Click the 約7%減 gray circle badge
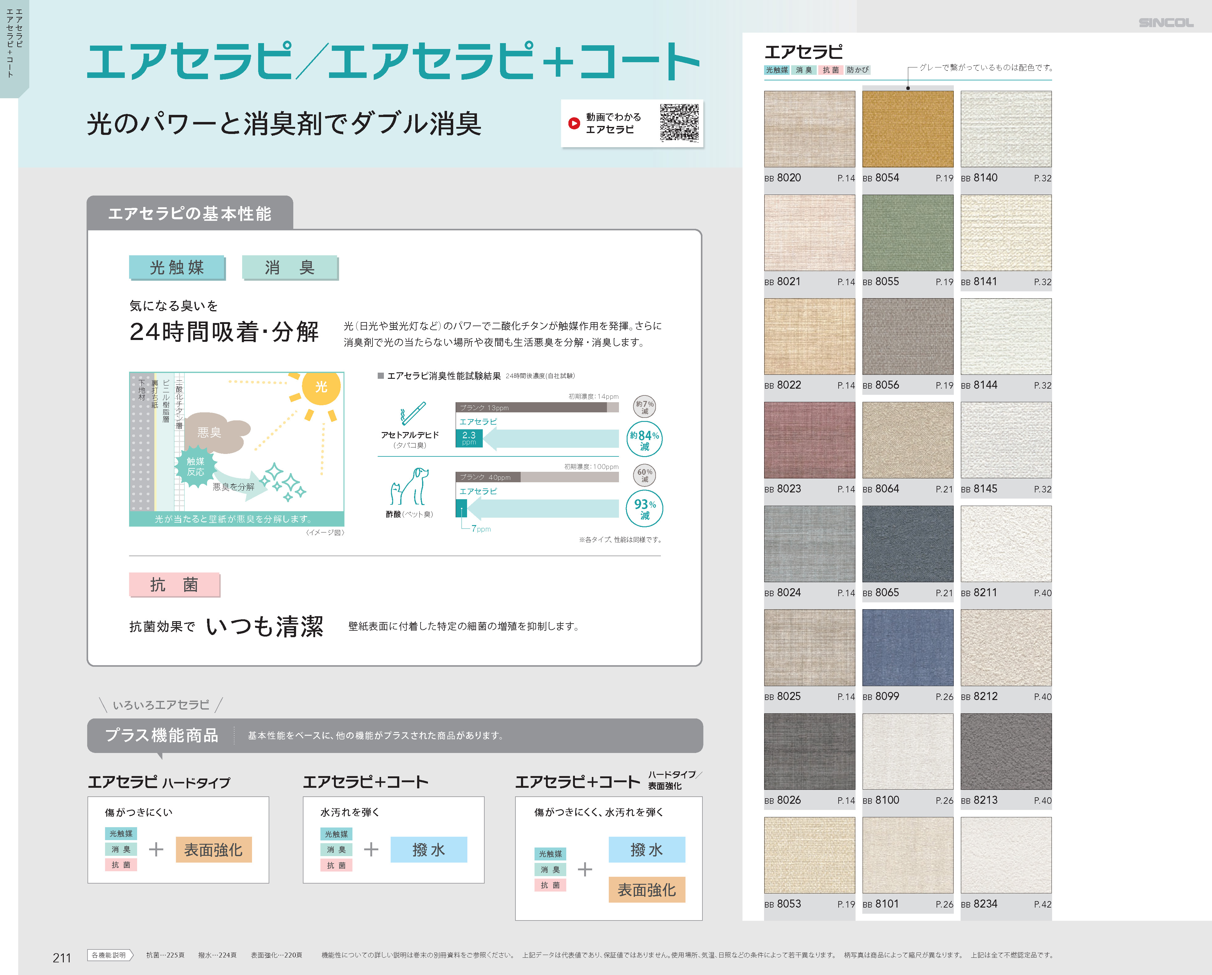The image size is (1212, 975). (x=644, y=407)
